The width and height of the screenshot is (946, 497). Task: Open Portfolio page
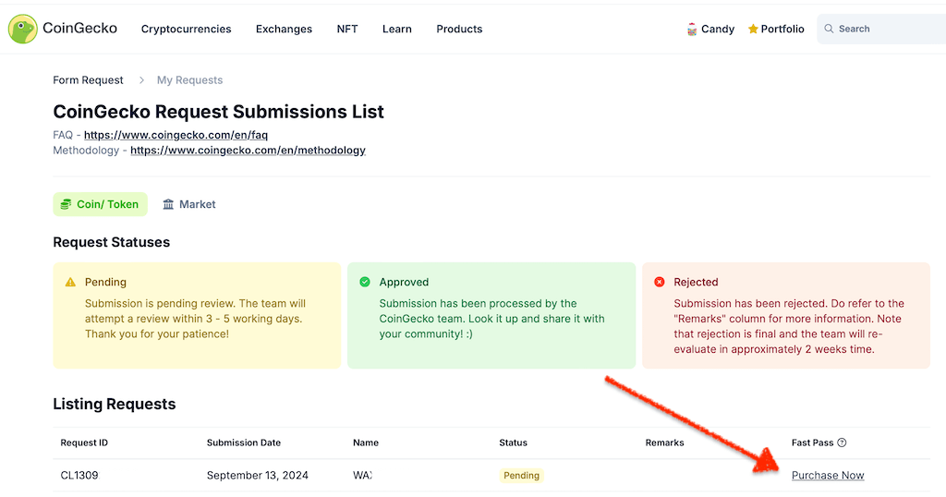point(776,29)
